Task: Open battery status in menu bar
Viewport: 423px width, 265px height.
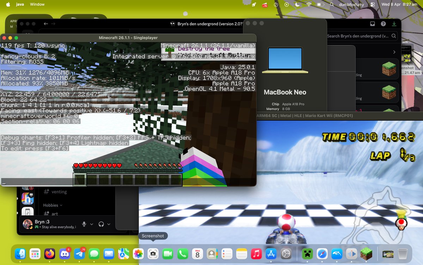Action: tap(320, 5)
